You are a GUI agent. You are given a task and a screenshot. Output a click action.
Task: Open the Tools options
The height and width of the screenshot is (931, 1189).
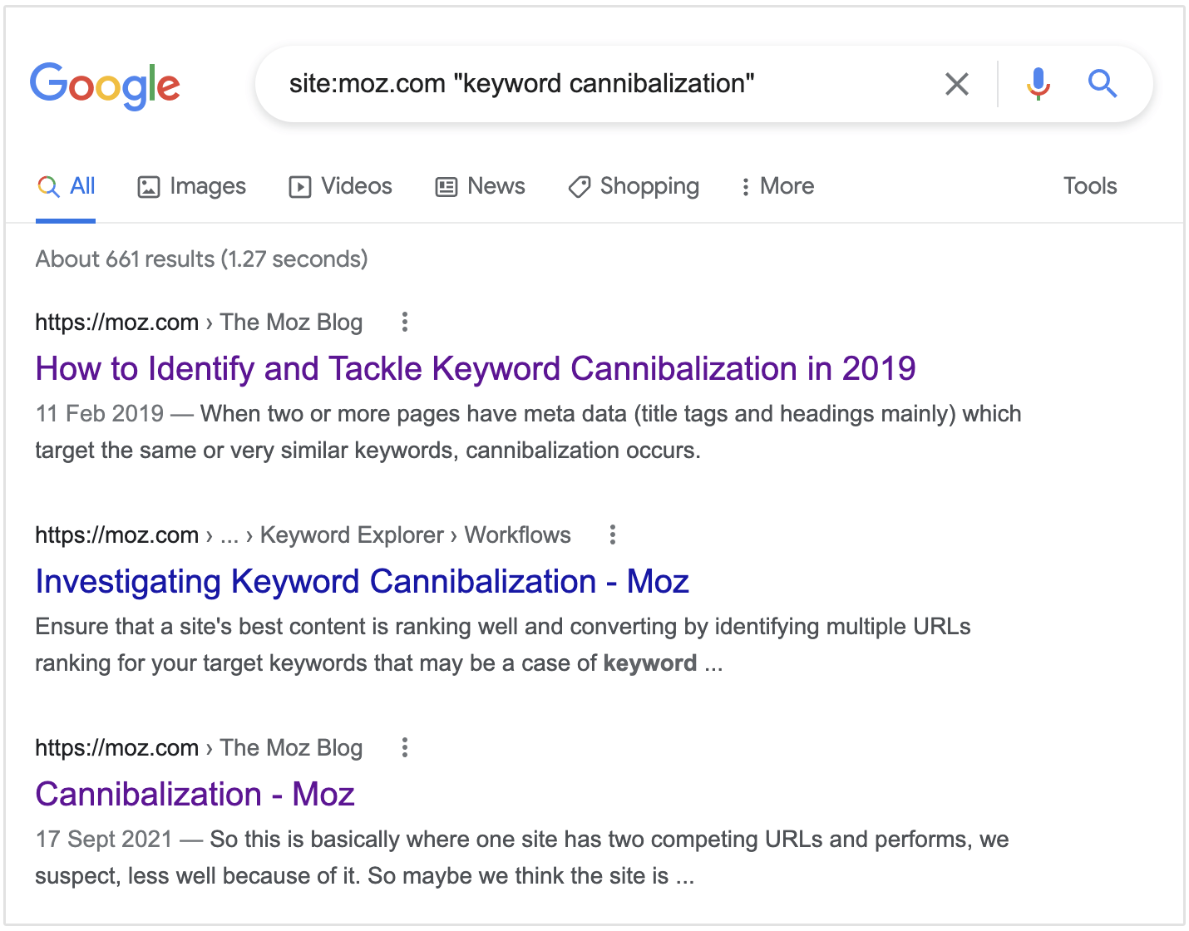coord(1089,186)
